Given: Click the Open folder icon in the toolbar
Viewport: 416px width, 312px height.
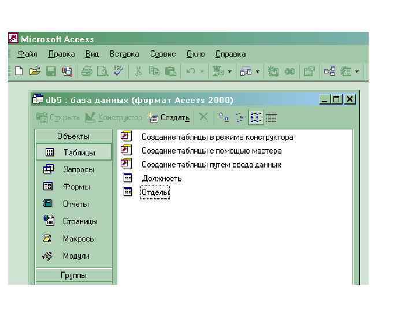Looking at the screenshot, I should [x=35, y=71].
